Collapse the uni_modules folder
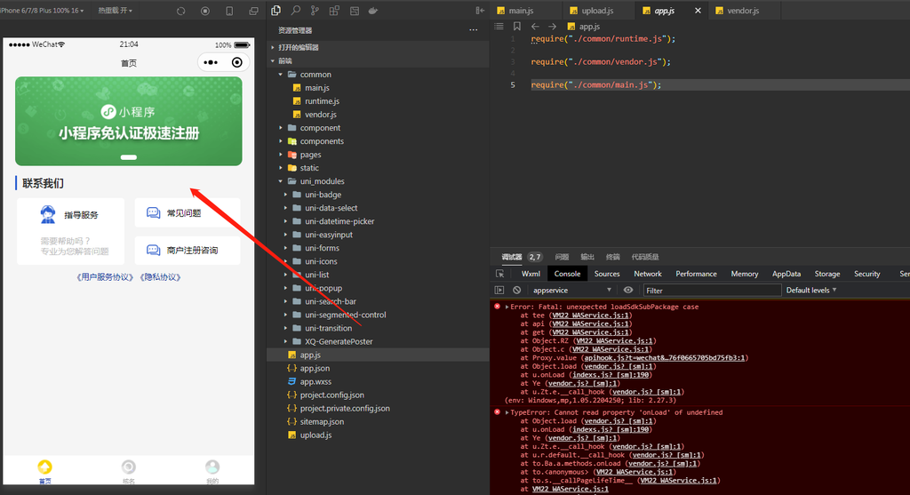The width and height of the screenshot is (910, 495). coord(281,181)
